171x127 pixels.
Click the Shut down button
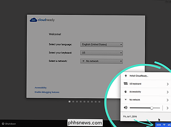point(9,124)
